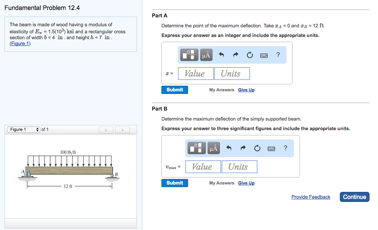
Task: Reset the Part A answer field
Action: click(249, 55)
